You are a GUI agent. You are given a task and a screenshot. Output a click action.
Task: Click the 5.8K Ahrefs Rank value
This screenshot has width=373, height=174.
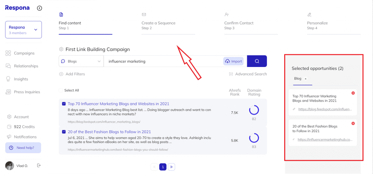[x=235, y=141]
